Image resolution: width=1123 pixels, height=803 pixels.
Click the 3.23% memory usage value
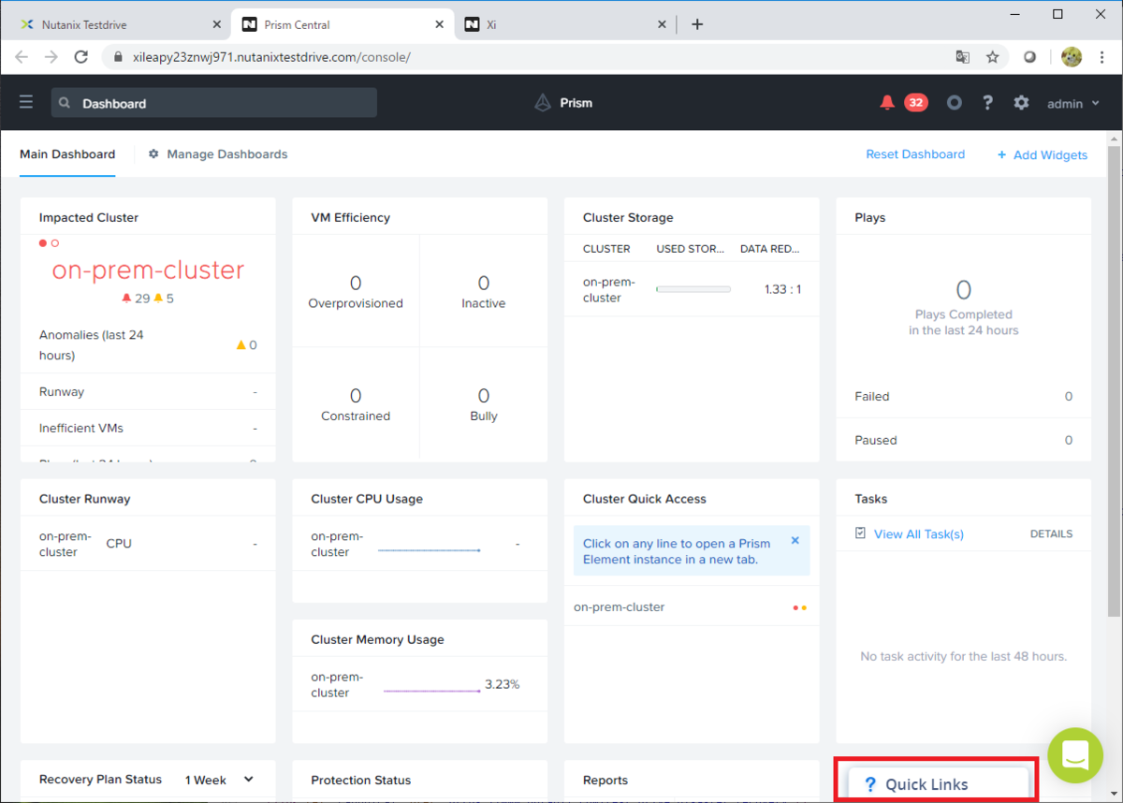[502, 684]
